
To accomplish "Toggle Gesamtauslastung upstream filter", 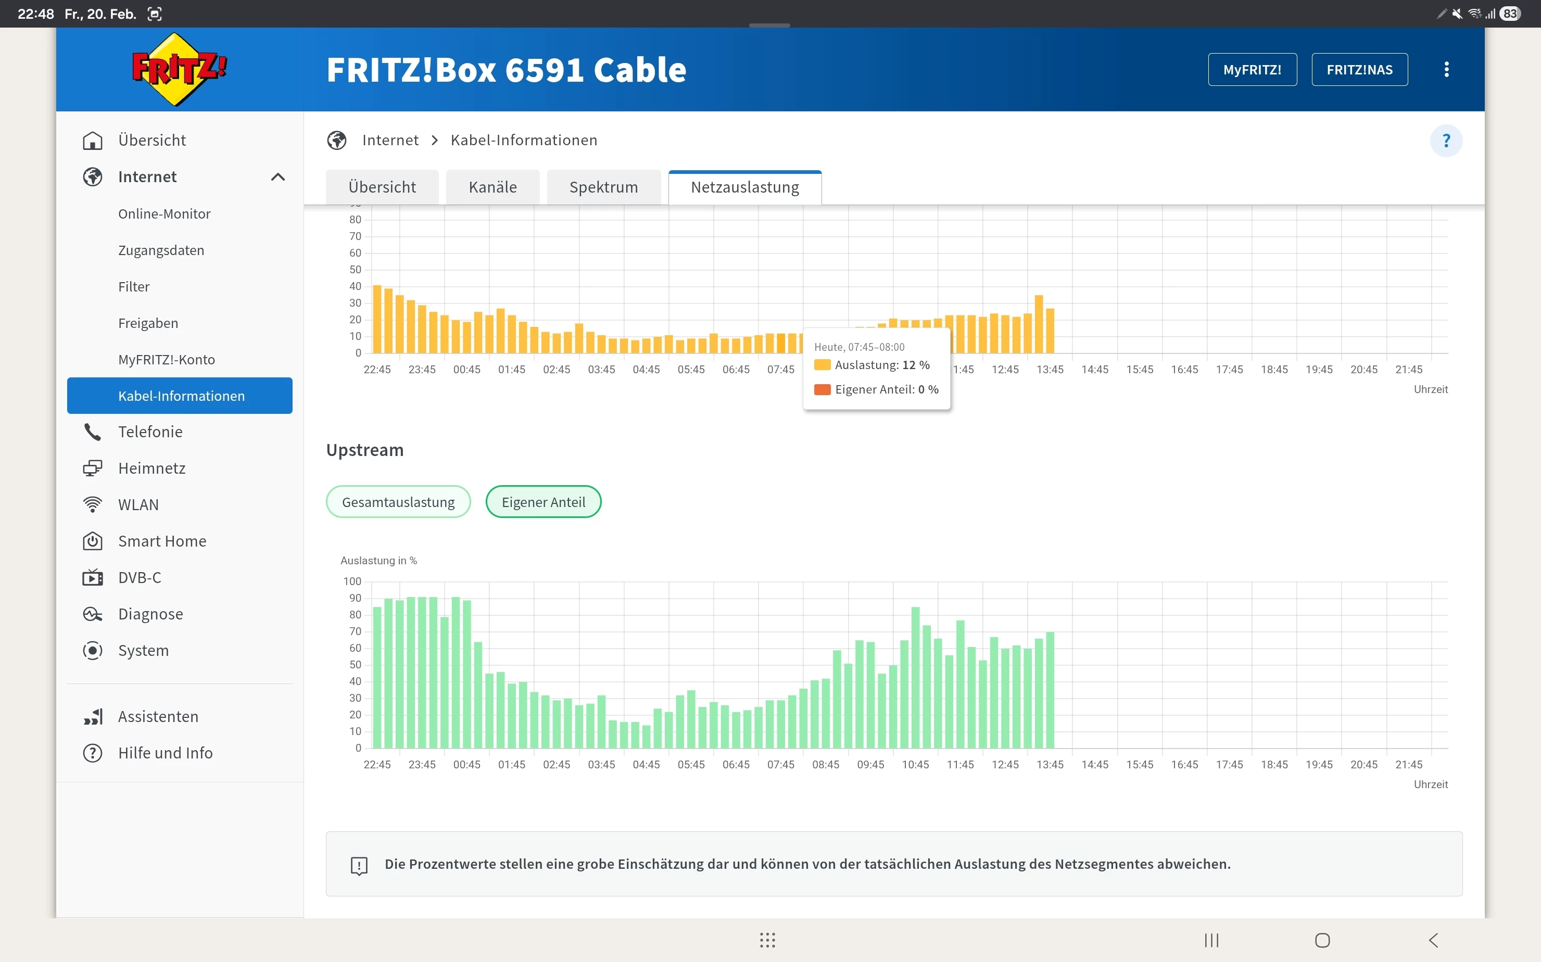I will coord(398,502).
